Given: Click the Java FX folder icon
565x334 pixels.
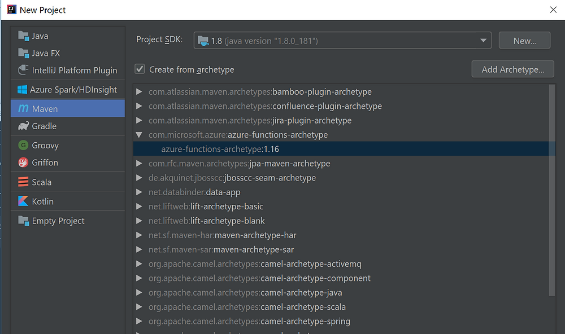Looking at the screenshot, I should (23, 53).
